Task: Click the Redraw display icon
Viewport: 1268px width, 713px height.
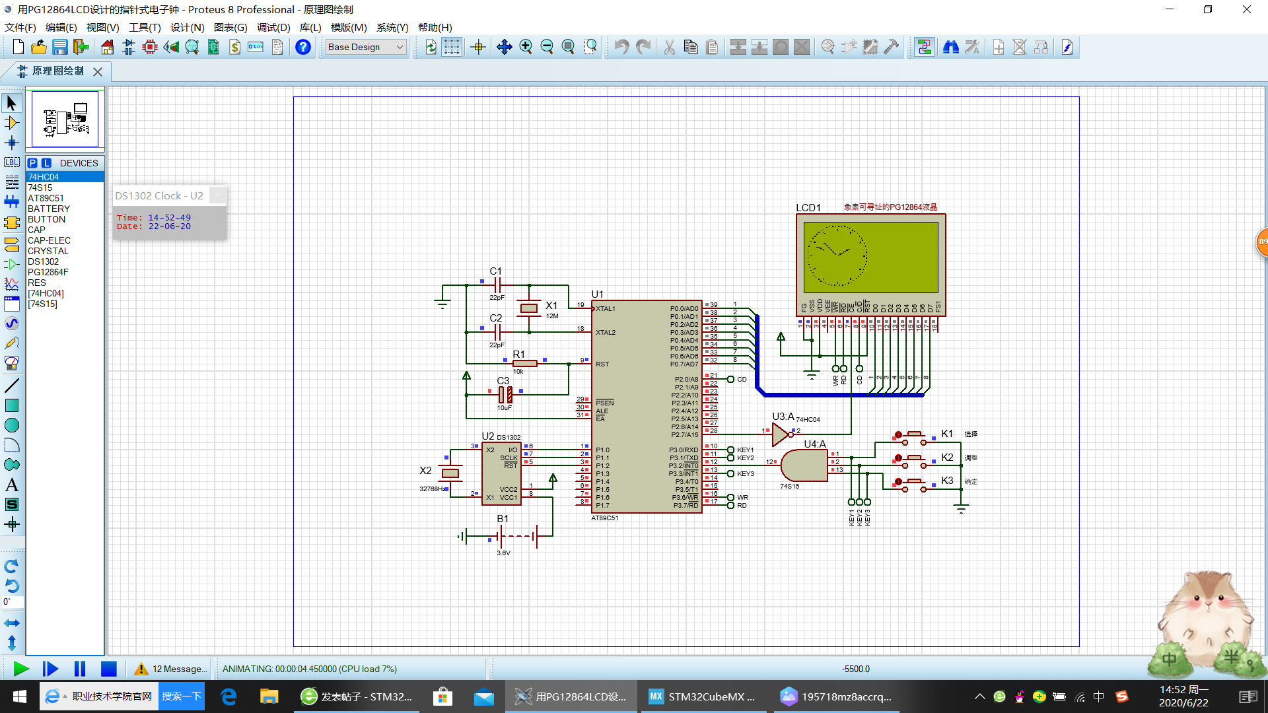Action: (431, 47)
